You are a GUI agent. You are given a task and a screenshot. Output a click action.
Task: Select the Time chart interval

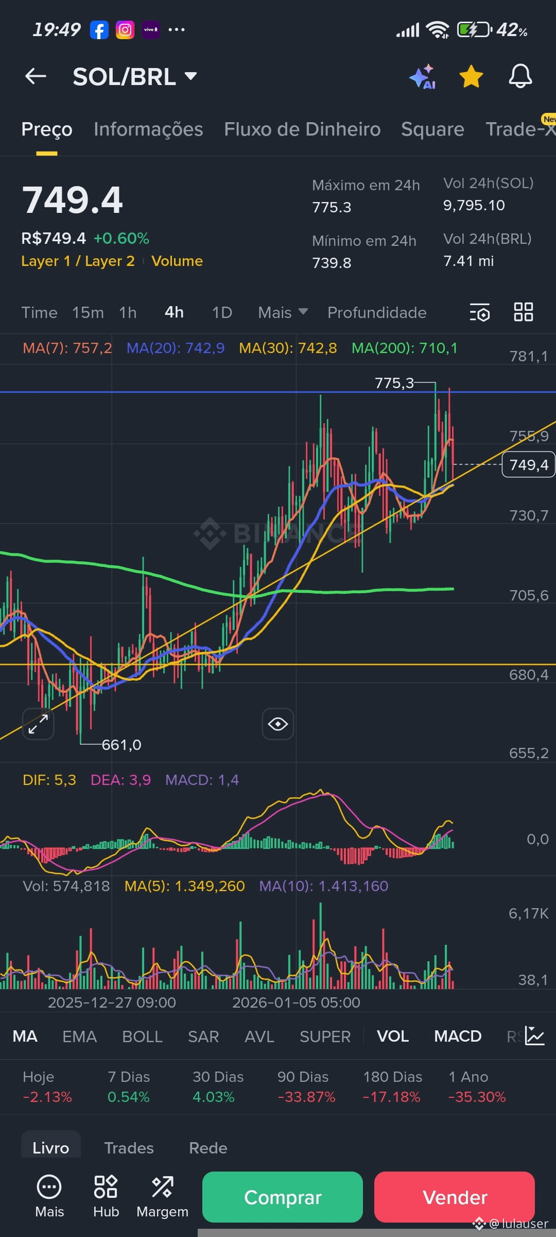39,312
